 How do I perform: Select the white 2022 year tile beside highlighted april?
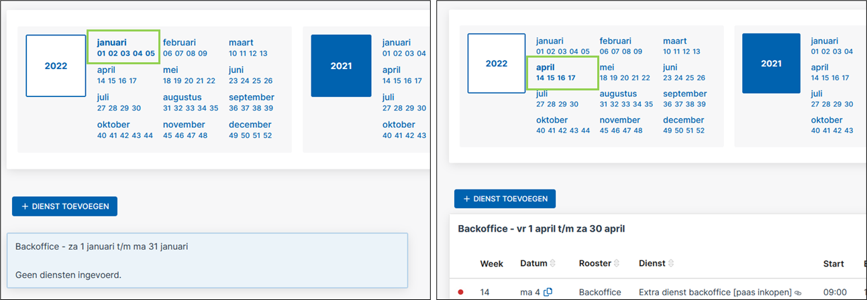point(496,64)
